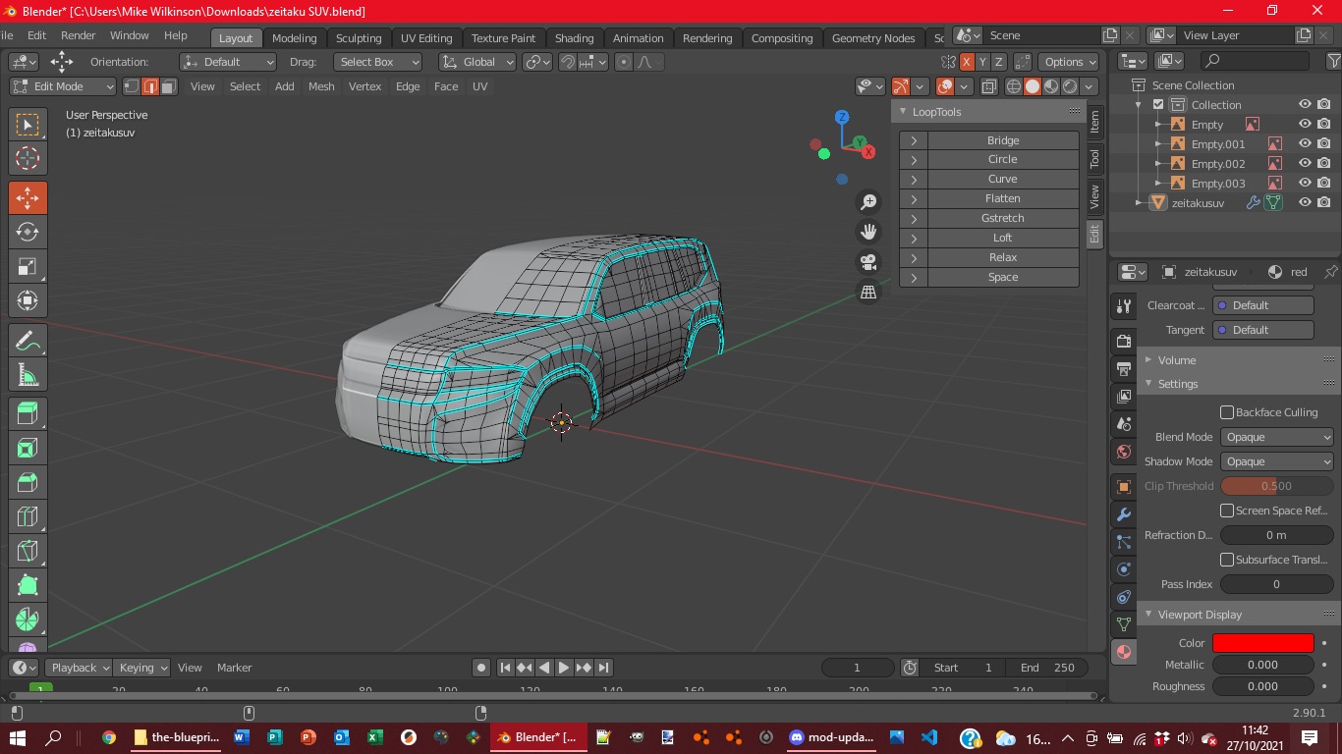
Task: Open the Edit Mode selector dropdown
Action: coord(63,86)
